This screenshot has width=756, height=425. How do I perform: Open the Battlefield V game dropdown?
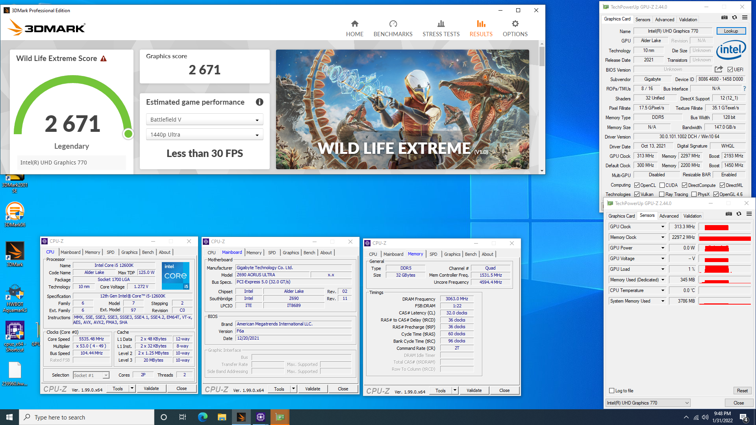[204, 120]
